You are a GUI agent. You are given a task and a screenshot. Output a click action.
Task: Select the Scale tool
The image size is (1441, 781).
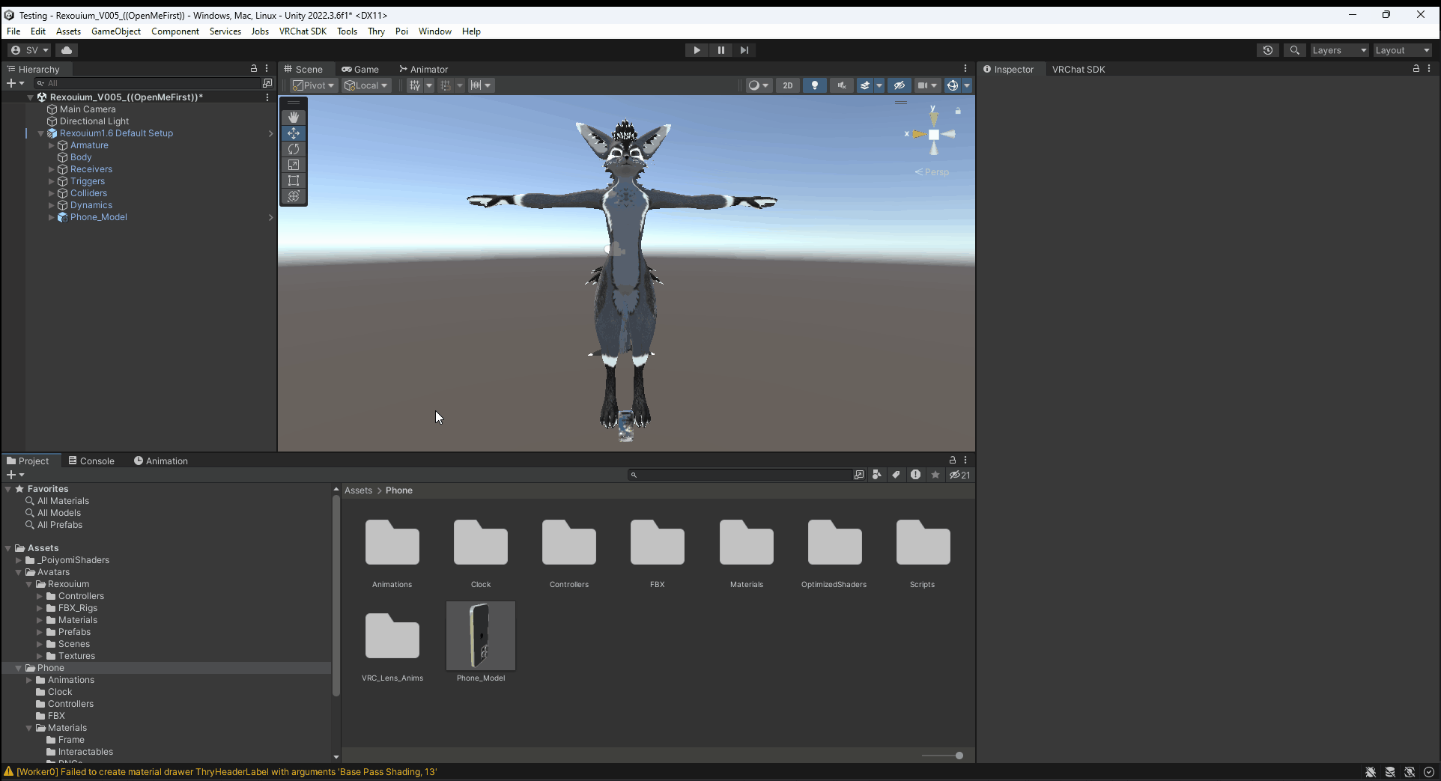click(x=294, y=165)
